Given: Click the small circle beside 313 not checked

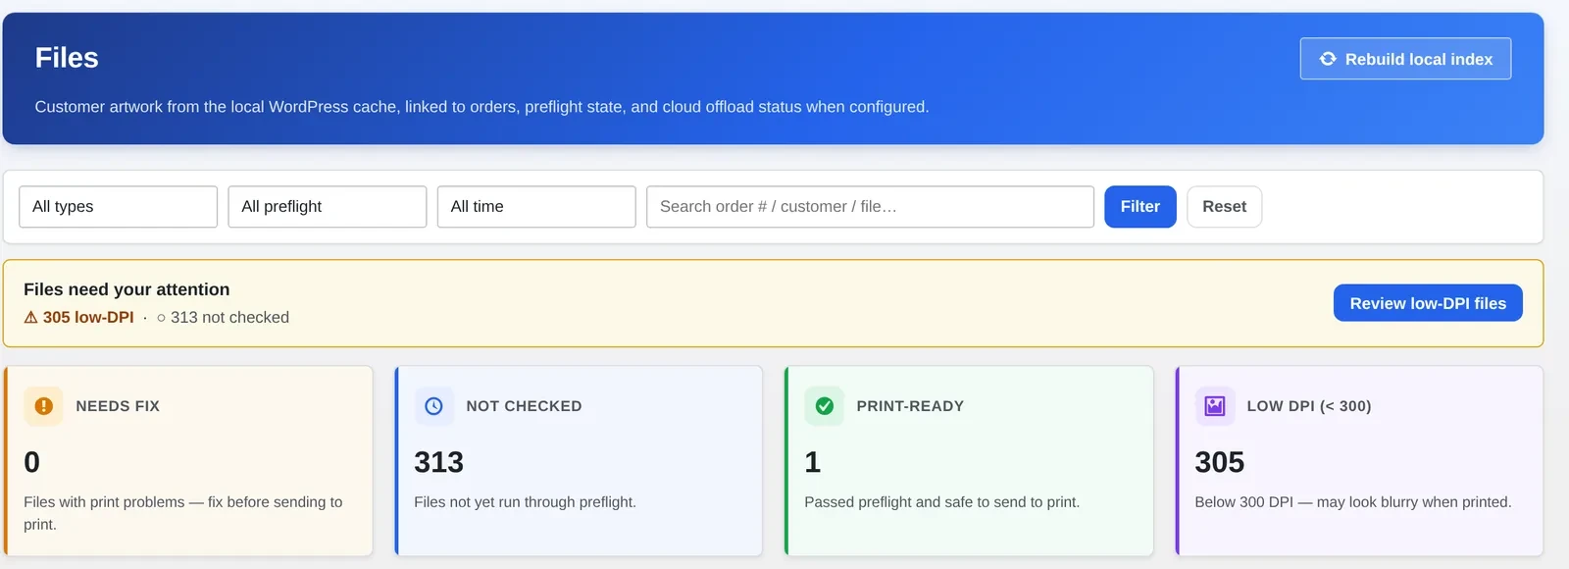Looking at the screenshot, I should 162,318.
